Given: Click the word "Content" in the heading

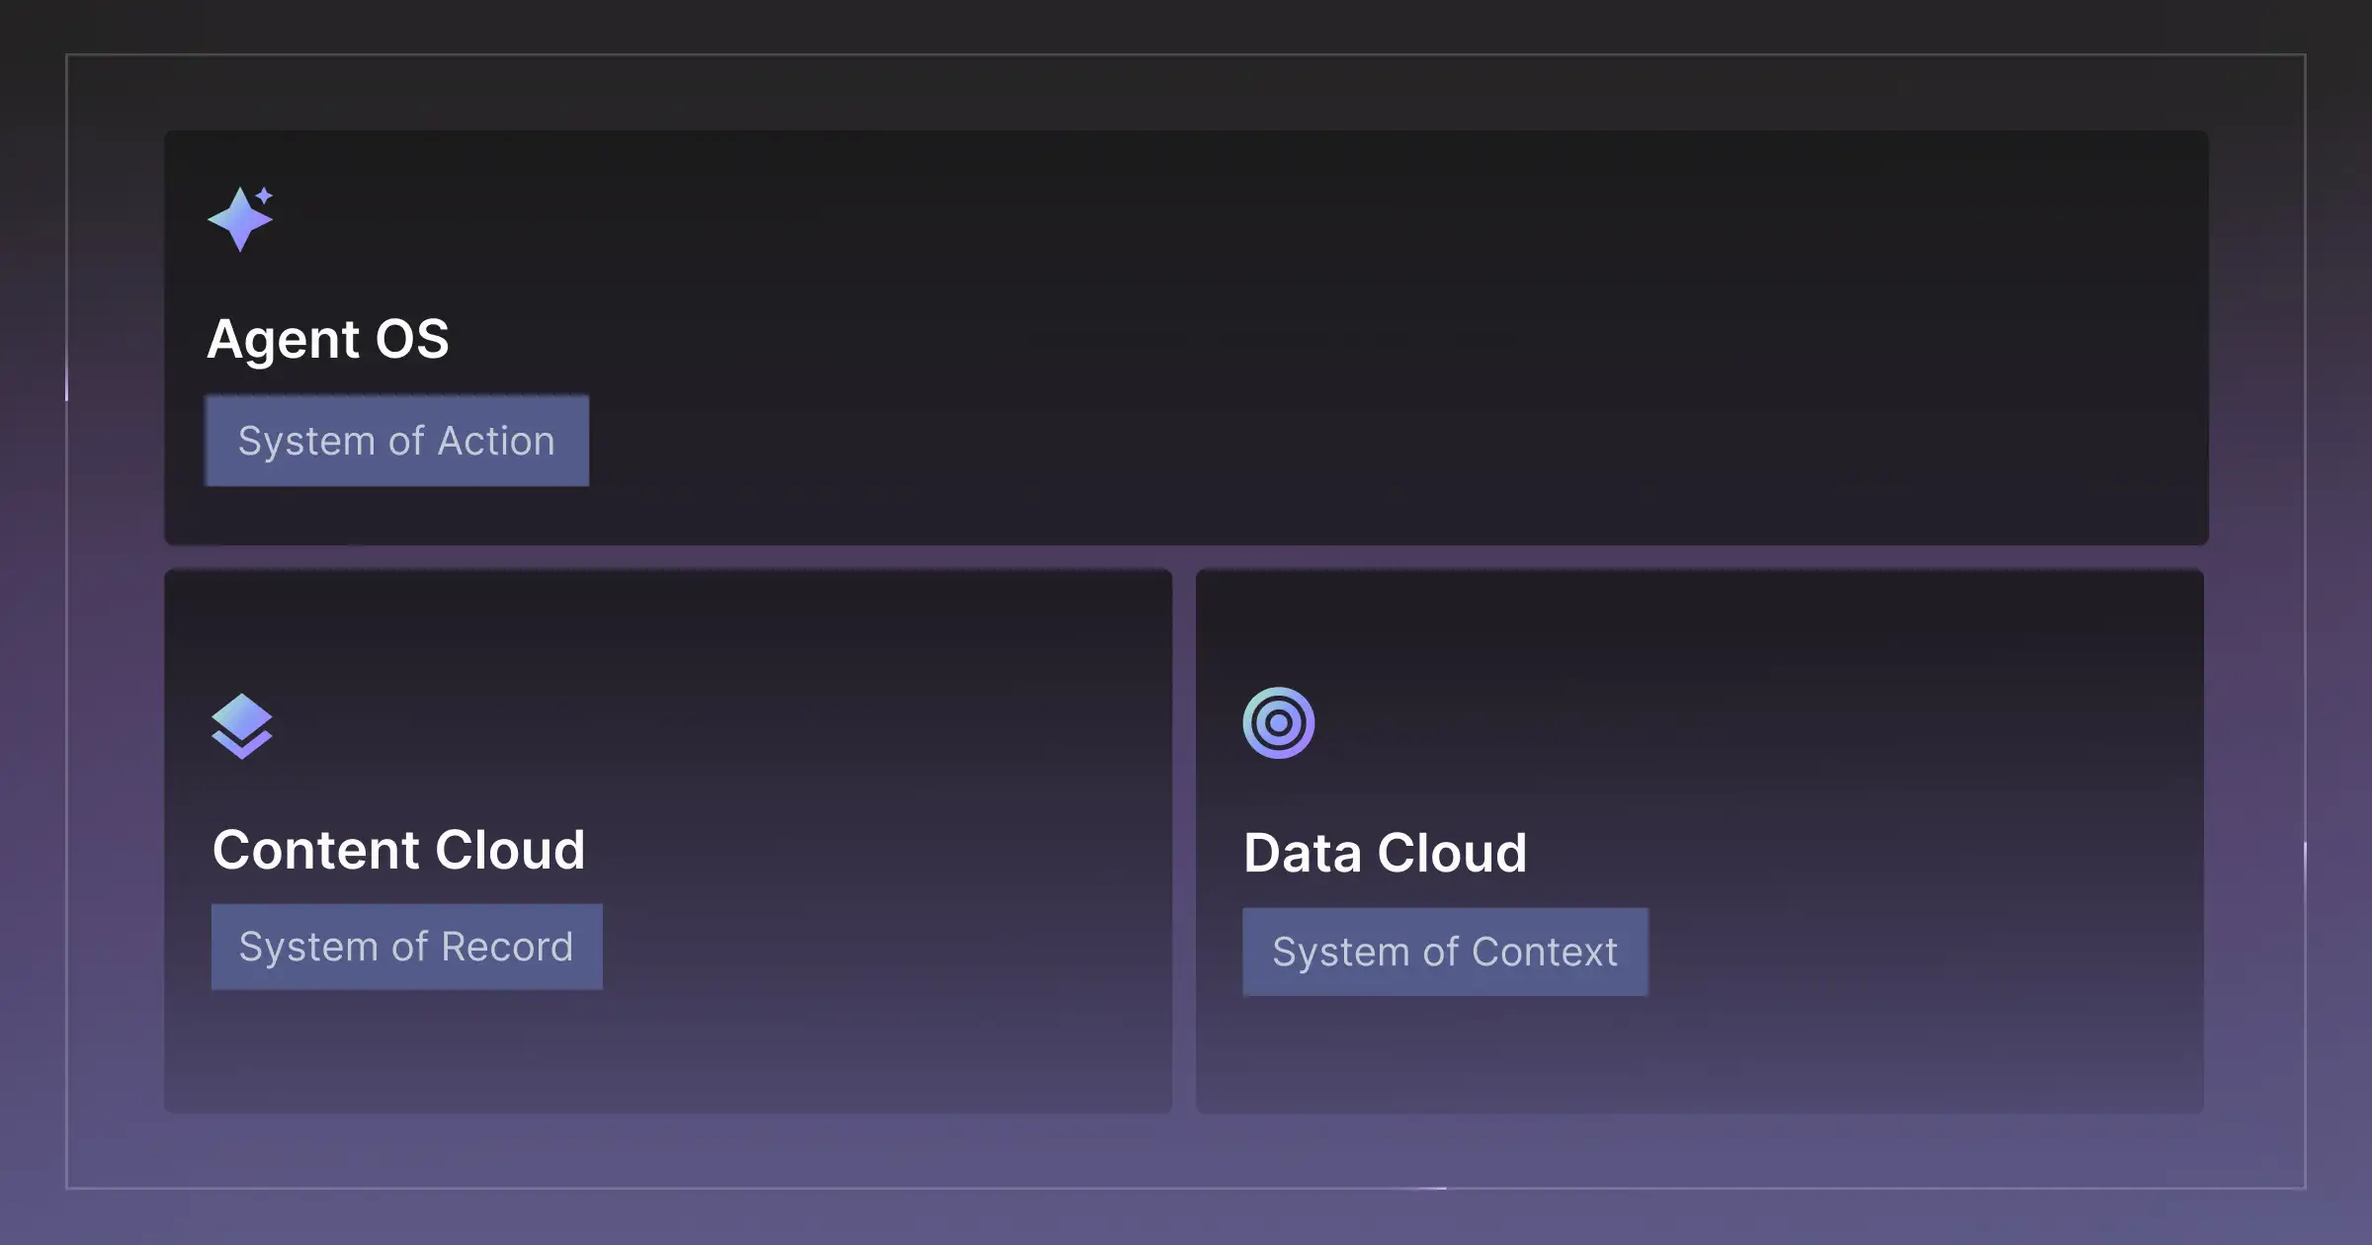Looking at the screenshot, I should point(316,850).
